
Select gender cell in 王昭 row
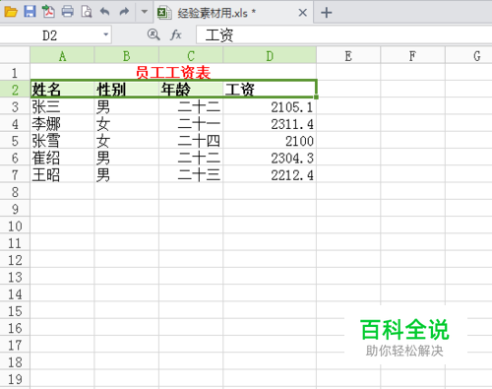126,174
